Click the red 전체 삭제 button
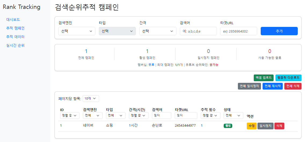The image size is (305, 142). pos(293,86)
